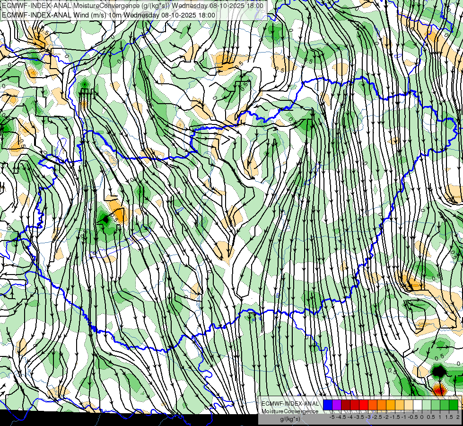Click the palest green swatch right of 0

427,405
